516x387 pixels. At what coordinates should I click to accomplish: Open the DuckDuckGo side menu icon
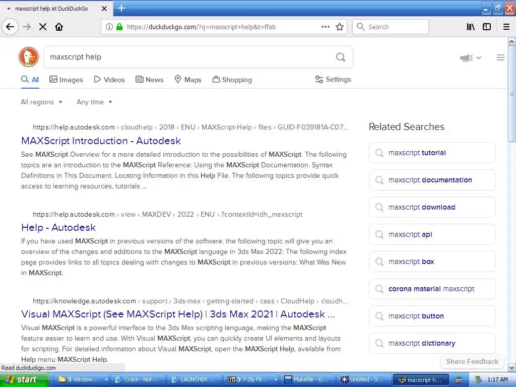click(500, 57)
